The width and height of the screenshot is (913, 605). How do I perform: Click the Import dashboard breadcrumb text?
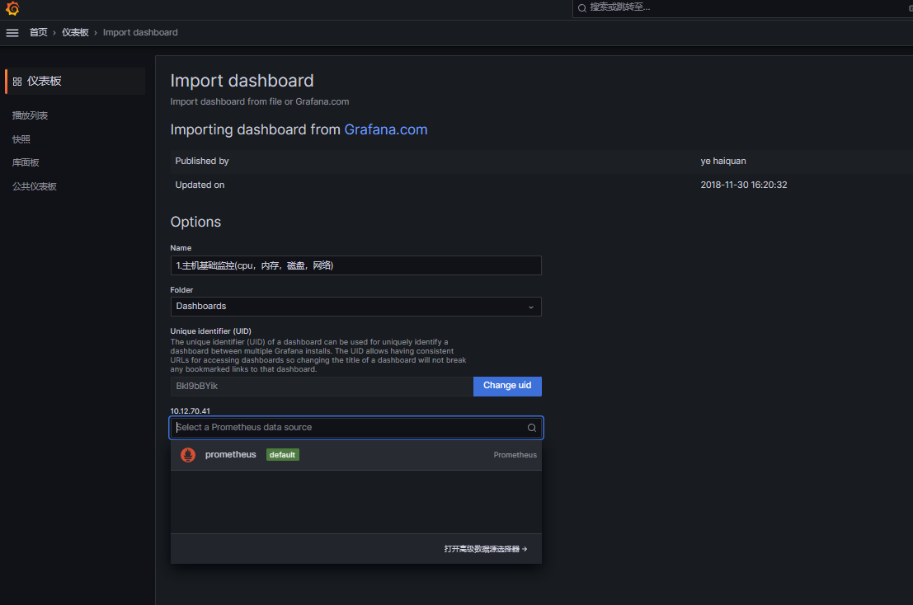click(140, 33)
